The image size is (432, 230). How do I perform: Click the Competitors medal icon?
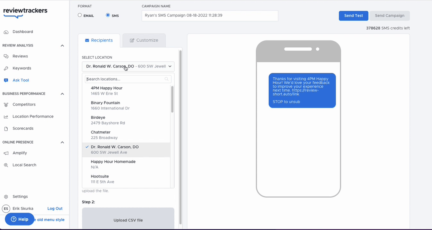[6, 105]
